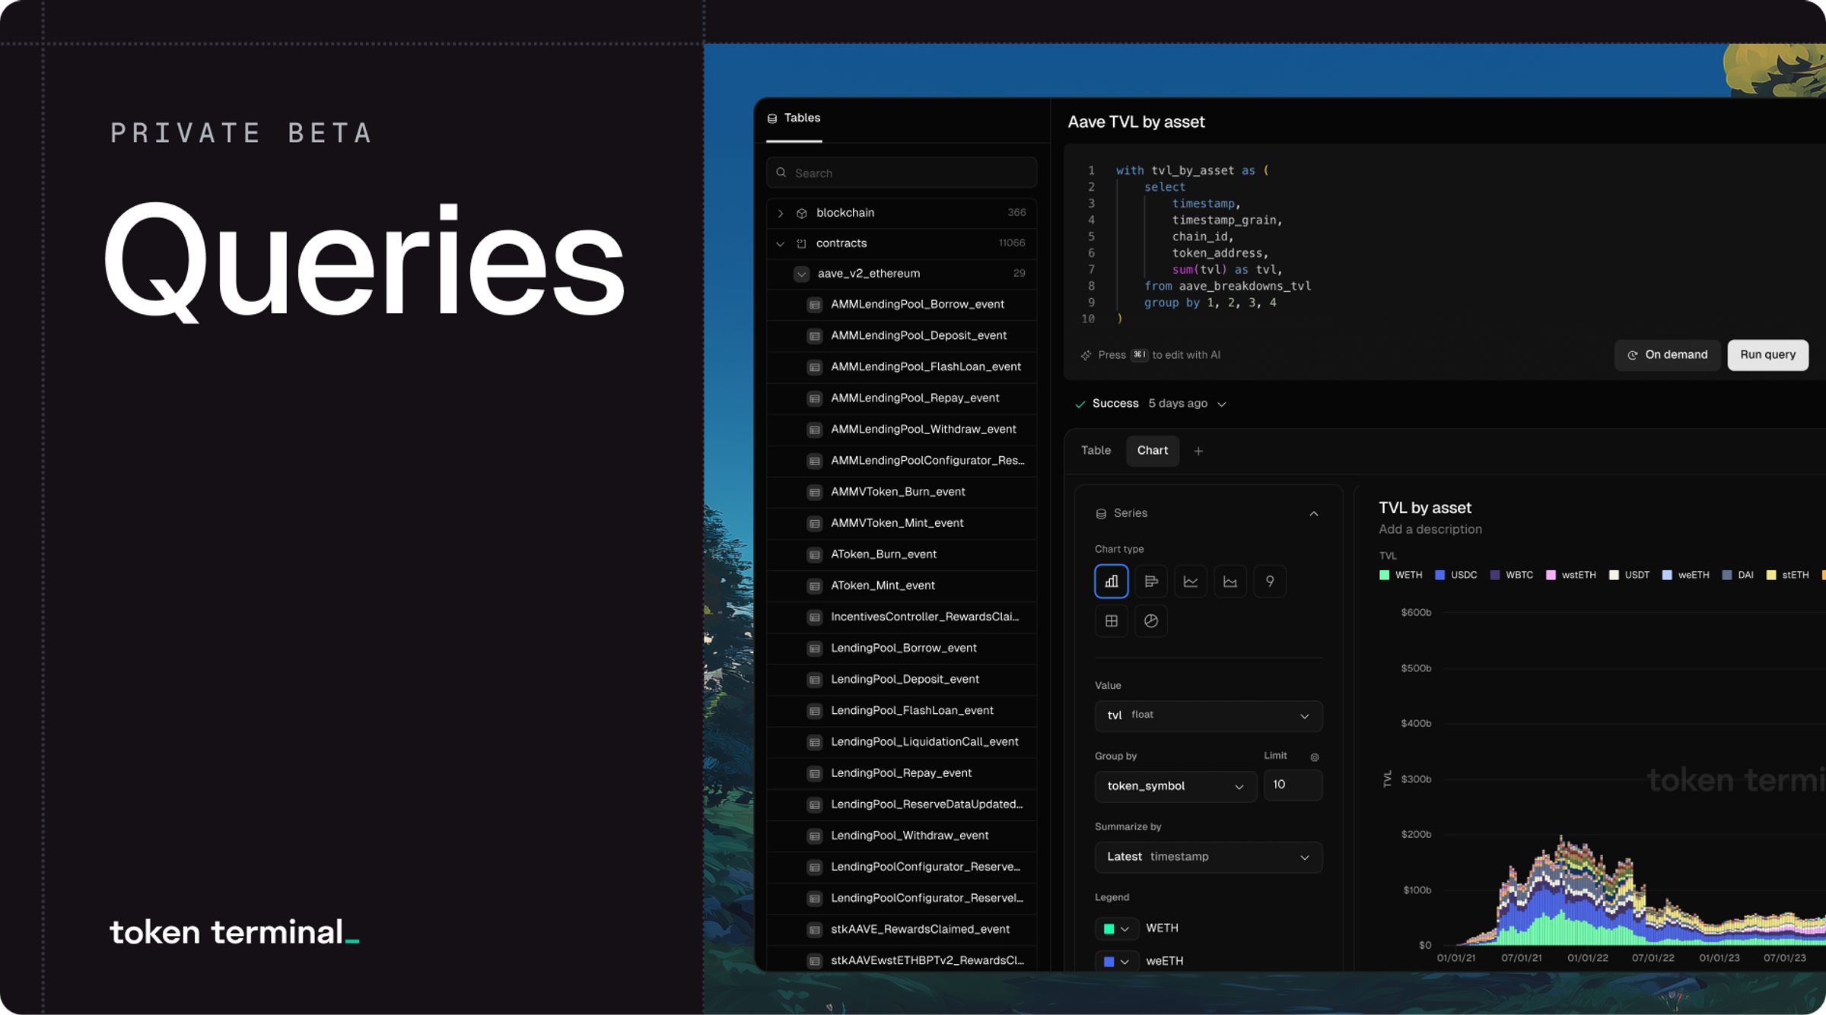Click the Run query button
Screen dimensions: 1826x1015
[x=1767, y=355]
